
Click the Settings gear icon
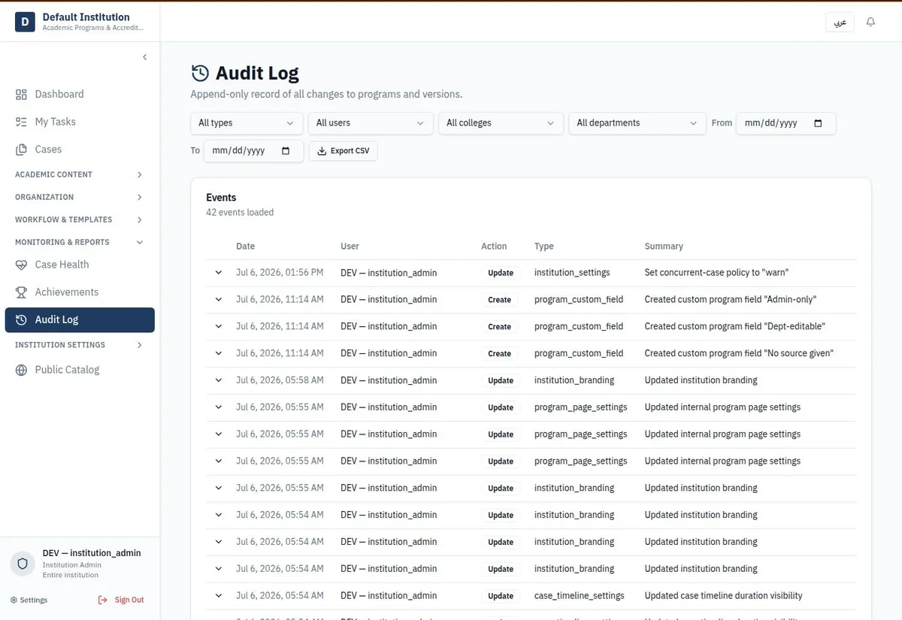(14, 600)
